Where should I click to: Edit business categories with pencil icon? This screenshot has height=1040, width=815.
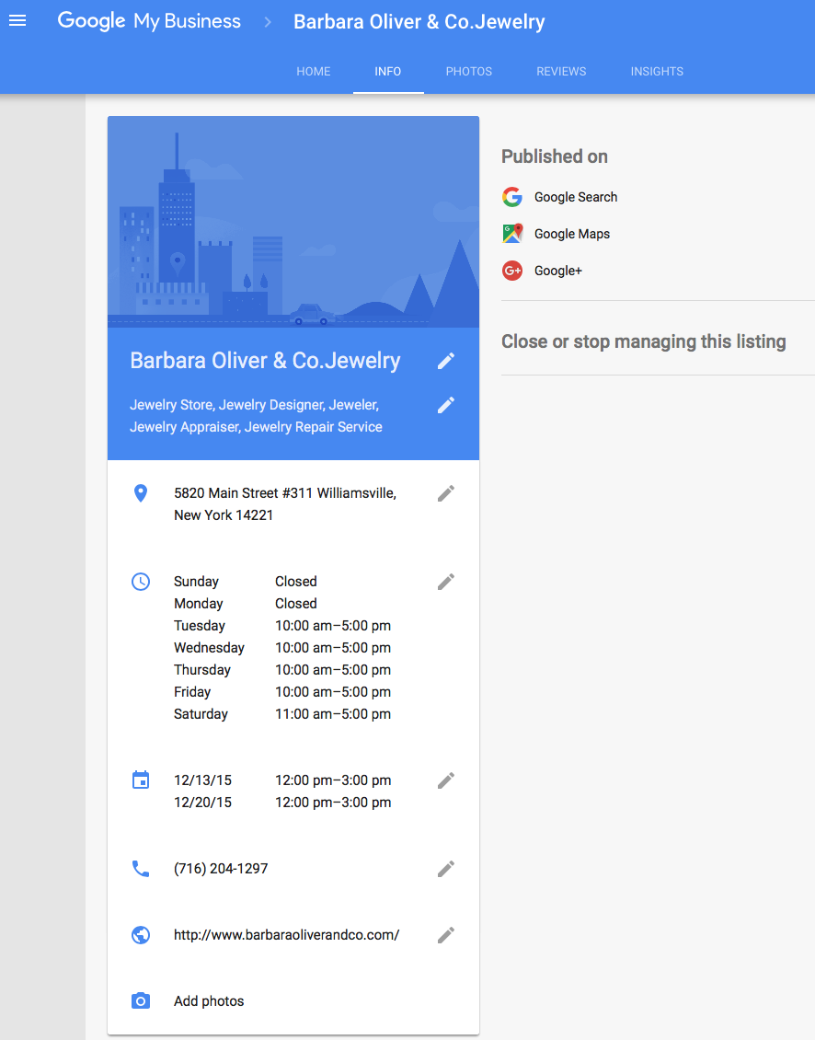pos(446,405)
